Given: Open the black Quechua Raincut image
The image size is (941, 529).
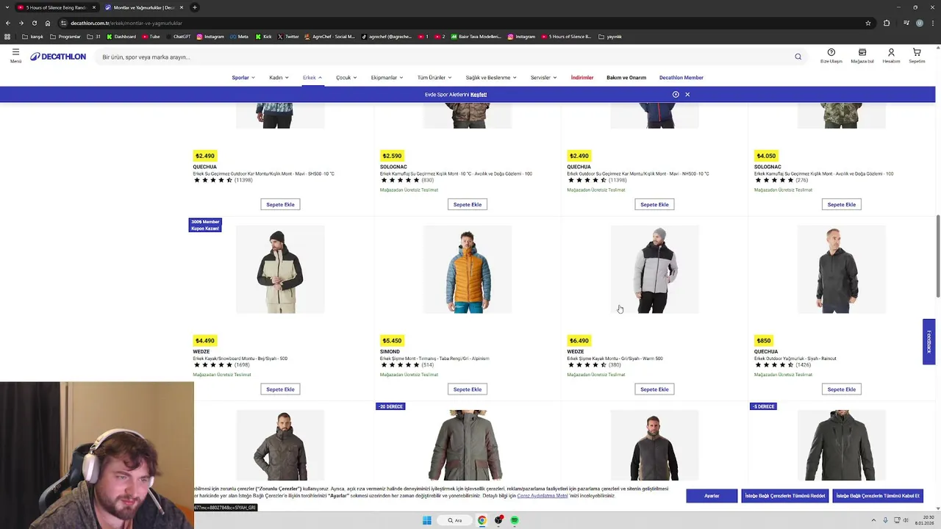Looking at the screenshot, I should (842, 270).
